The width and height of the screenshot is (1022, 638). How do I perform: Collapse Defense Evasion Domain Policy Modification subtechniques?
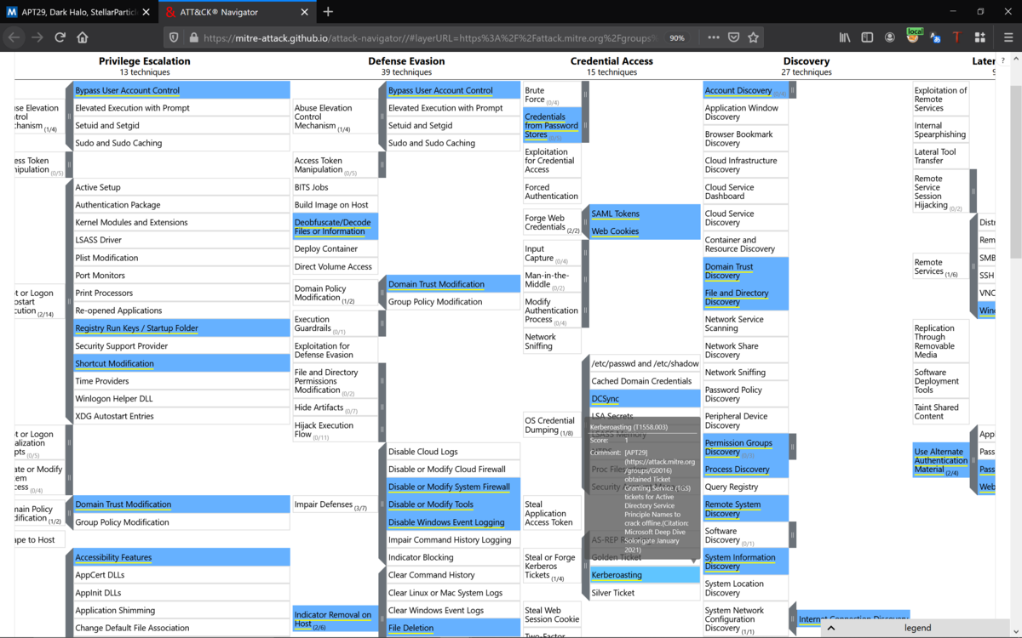pos(382,293)
